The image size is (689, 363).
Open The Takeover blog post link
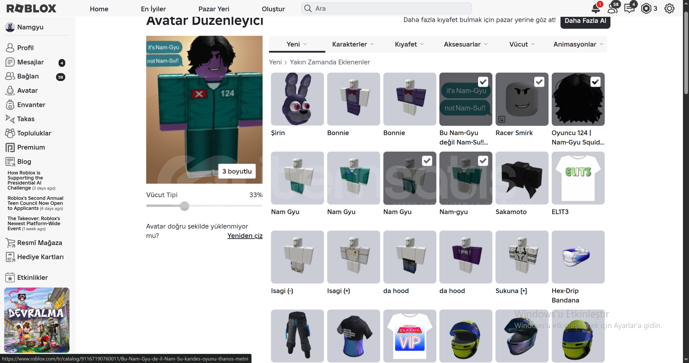(x=34, y=224)
